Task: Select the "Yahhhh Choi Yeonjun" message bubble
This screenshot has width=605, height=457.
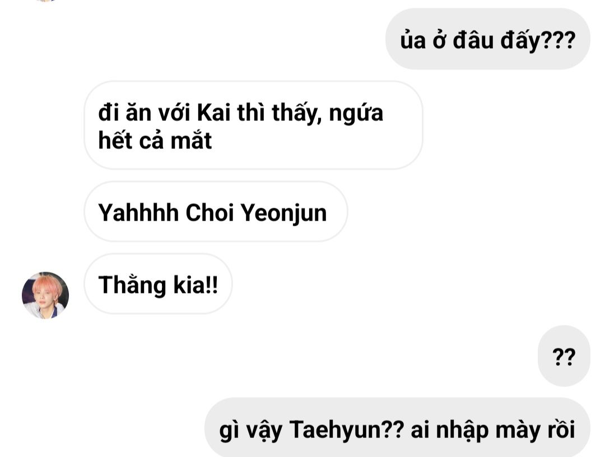Action: [216, 212]
